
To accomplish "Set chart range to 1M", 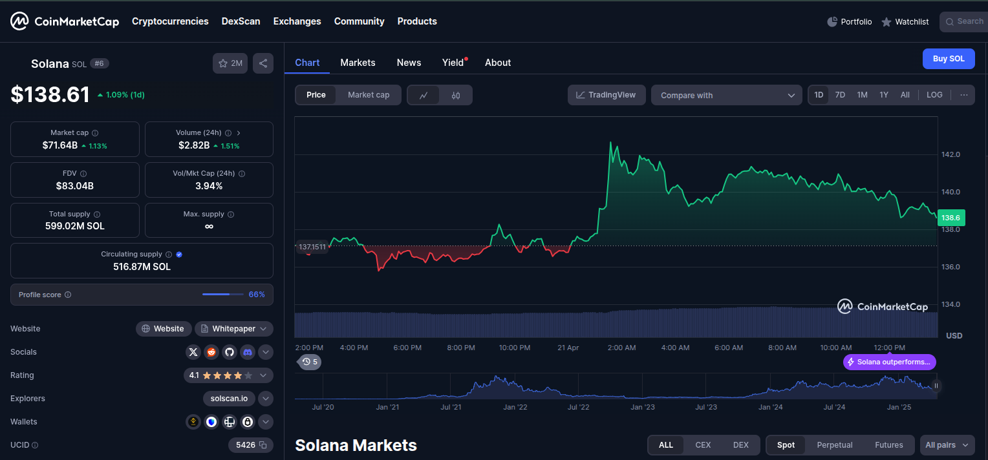I will coord(862,95).
